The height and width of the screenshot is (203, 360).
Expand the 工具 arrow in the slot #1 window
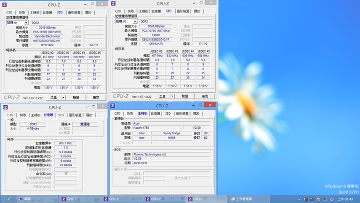tap(63, 98)
